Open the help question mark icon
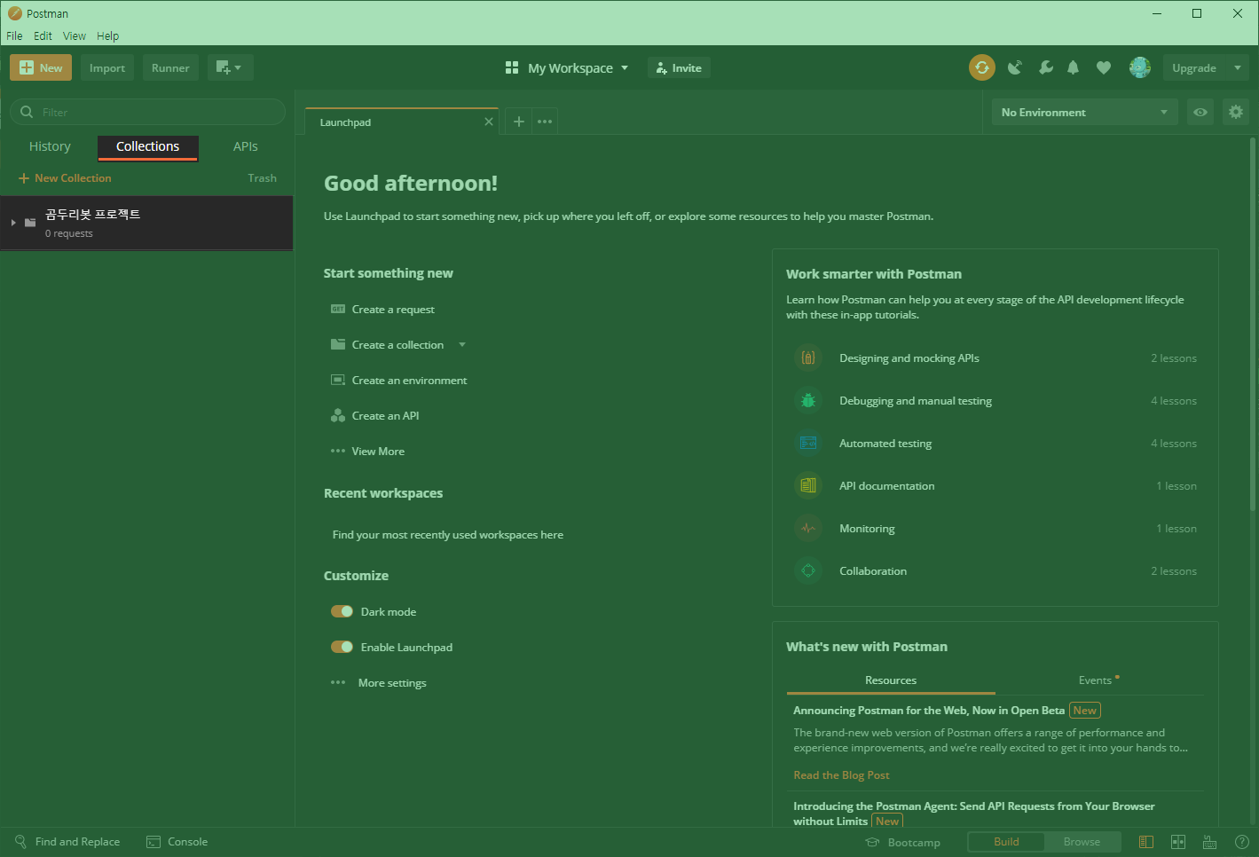Image resolution: width=1259 pixels, height=857 pixels. pos(1242,842)
